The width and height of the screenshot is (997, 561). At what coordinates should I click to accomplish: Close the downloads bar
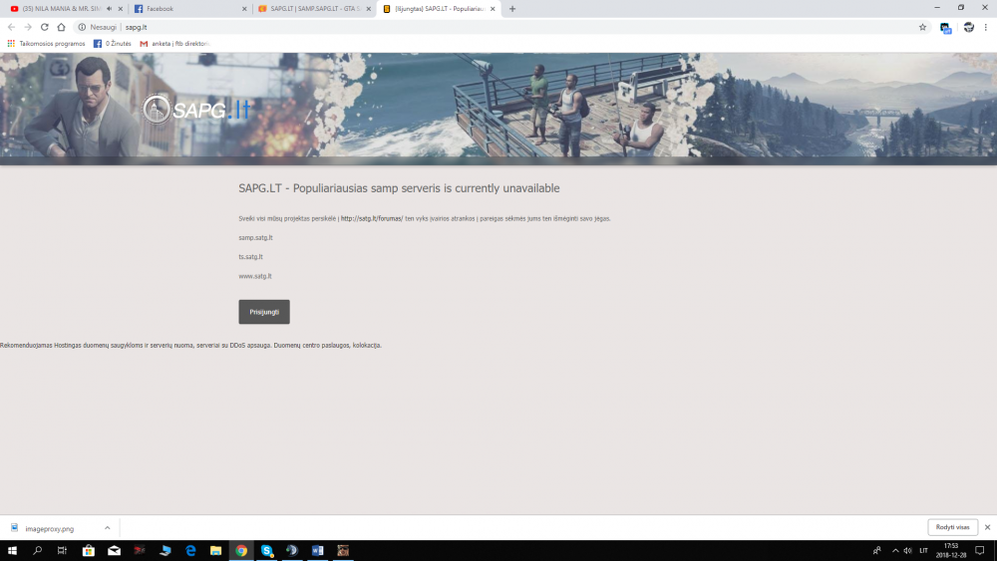pos(987,527)
